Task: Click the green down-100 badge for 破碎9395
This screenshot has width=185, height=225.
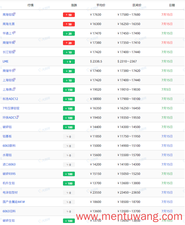Action: [x=69, y=174]
